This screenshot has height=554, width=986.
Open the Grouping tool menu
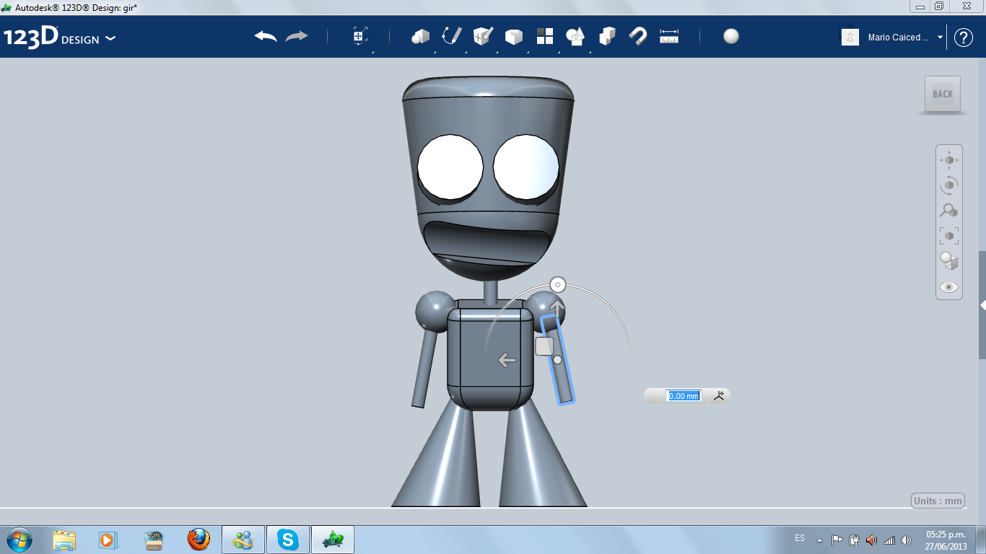[576, 36]
